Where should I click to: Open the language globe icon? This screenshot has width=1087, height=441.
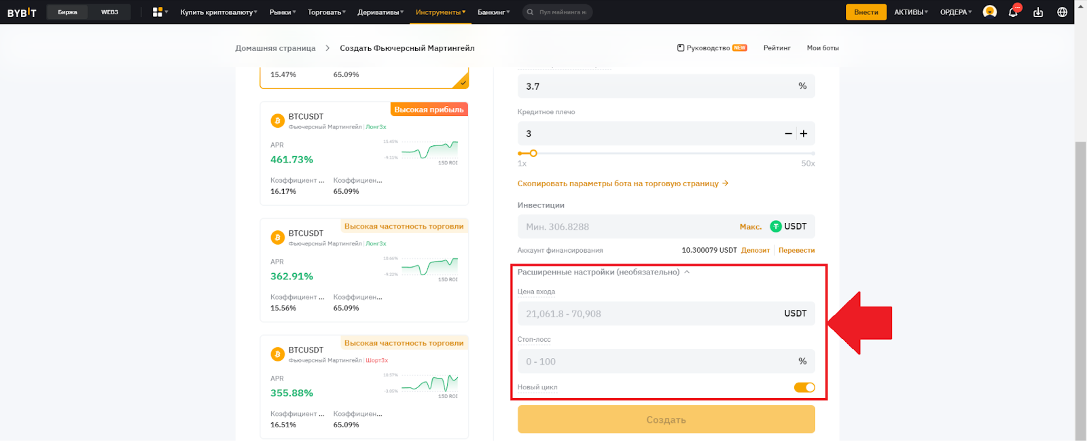click(x=1063, y=12)
